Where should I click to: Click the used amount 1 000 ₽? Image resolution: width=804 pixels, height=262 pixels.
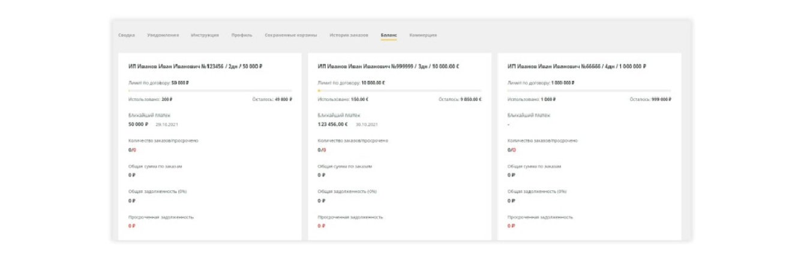click(x=550, y=99)
